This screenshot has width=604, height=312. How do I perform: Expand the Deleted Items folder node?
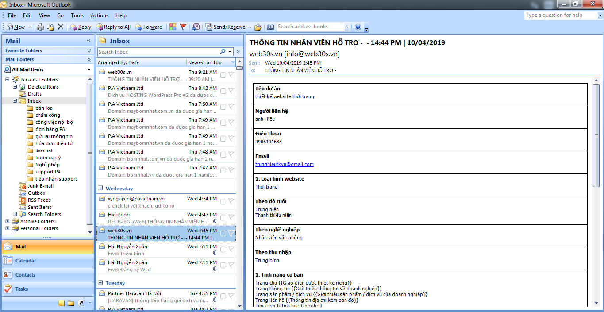(x=15, y=87)
